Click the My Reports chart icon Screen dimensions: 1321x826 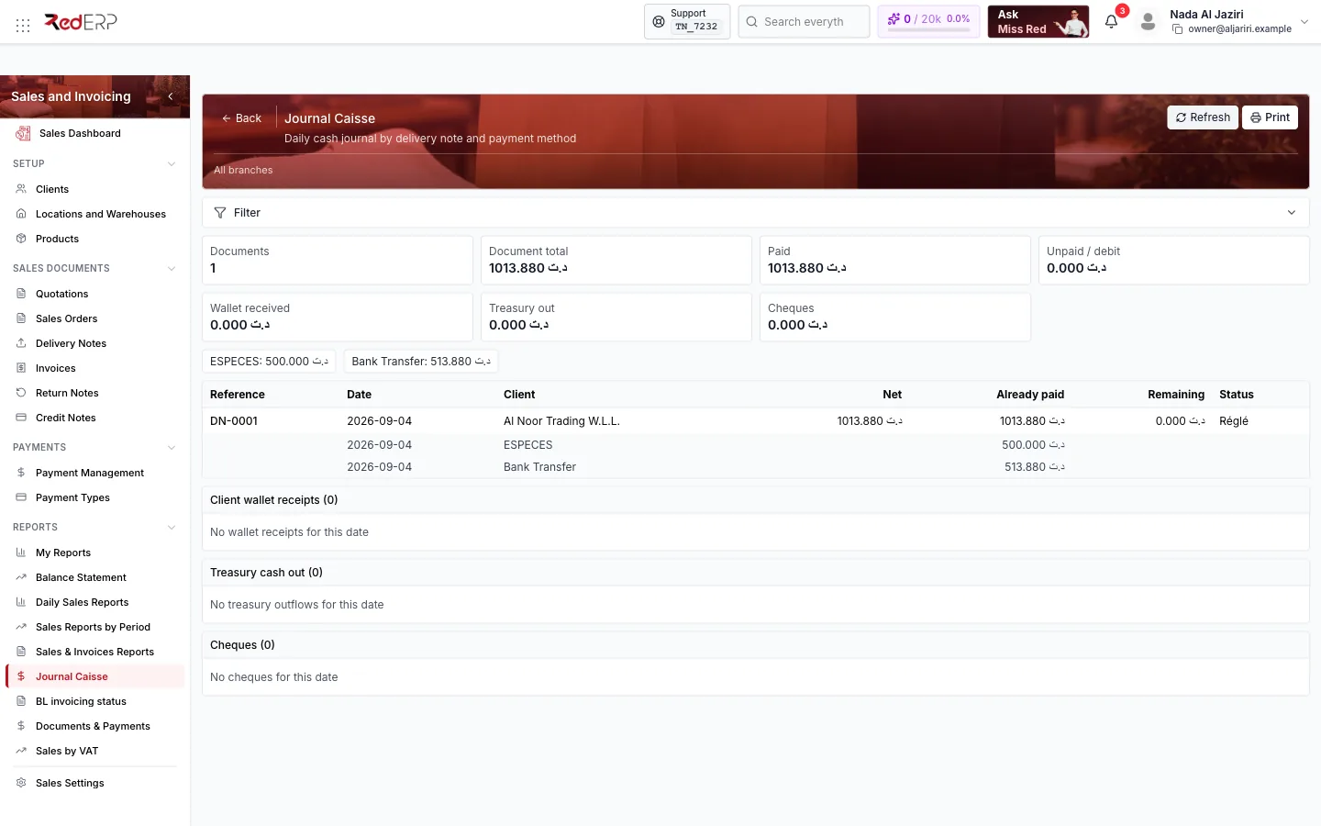(21, 553)
